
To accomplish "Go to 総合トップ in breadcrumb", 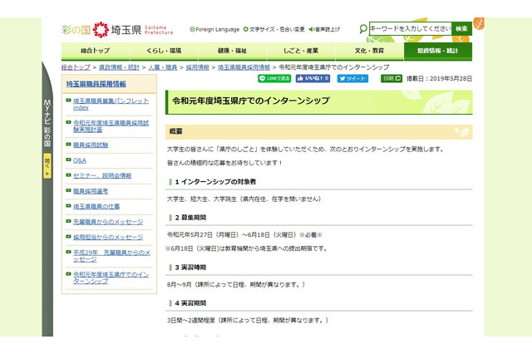I will (x=76, y=67).
